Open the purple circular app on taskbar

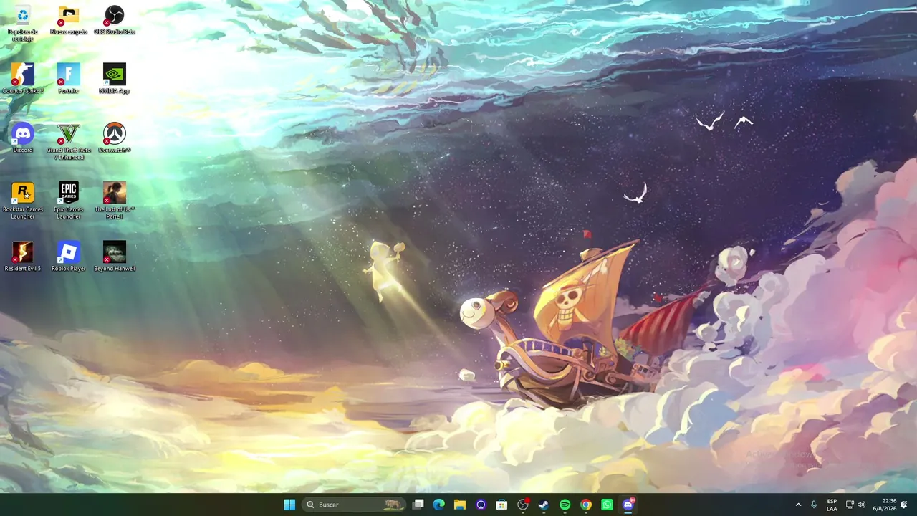pyautogui.click(x=481, y=505)
